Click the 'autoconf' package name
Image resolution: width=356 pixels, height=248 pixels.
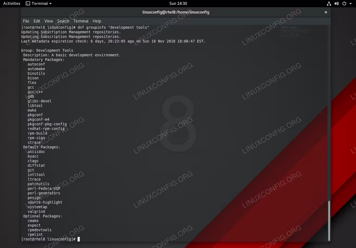click(36, 64)
